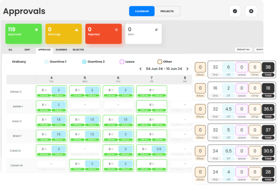This screenshot has height=186, width=279.
Task: Toggle the Leave filter
Action: tap(122, 62)
